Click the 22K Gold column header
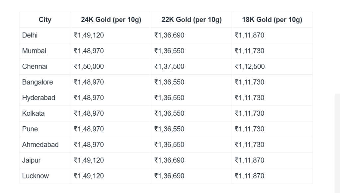 coord(191,20)
